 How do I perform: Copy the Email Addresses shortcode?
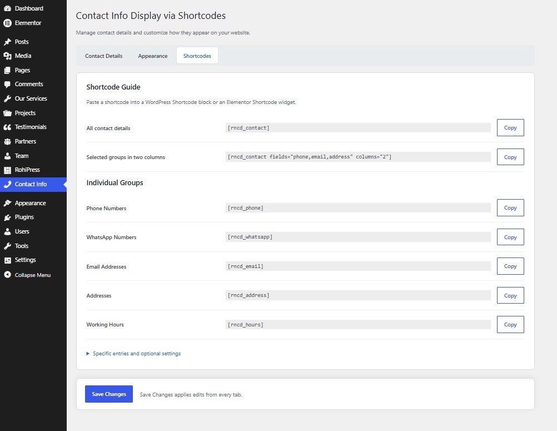point(510,266)
